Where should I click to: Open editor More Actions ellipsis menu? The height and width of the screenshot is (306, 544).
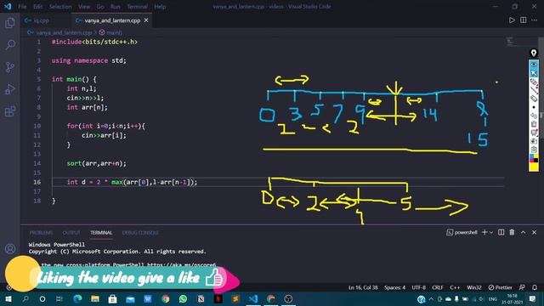[x=535, y=20]
